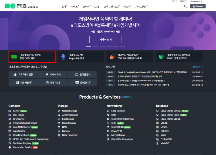Image resolution: width=216 pixels, height=155 pixels.
Task: Click the Global Route Manager icon
Action: click(108, 139)
